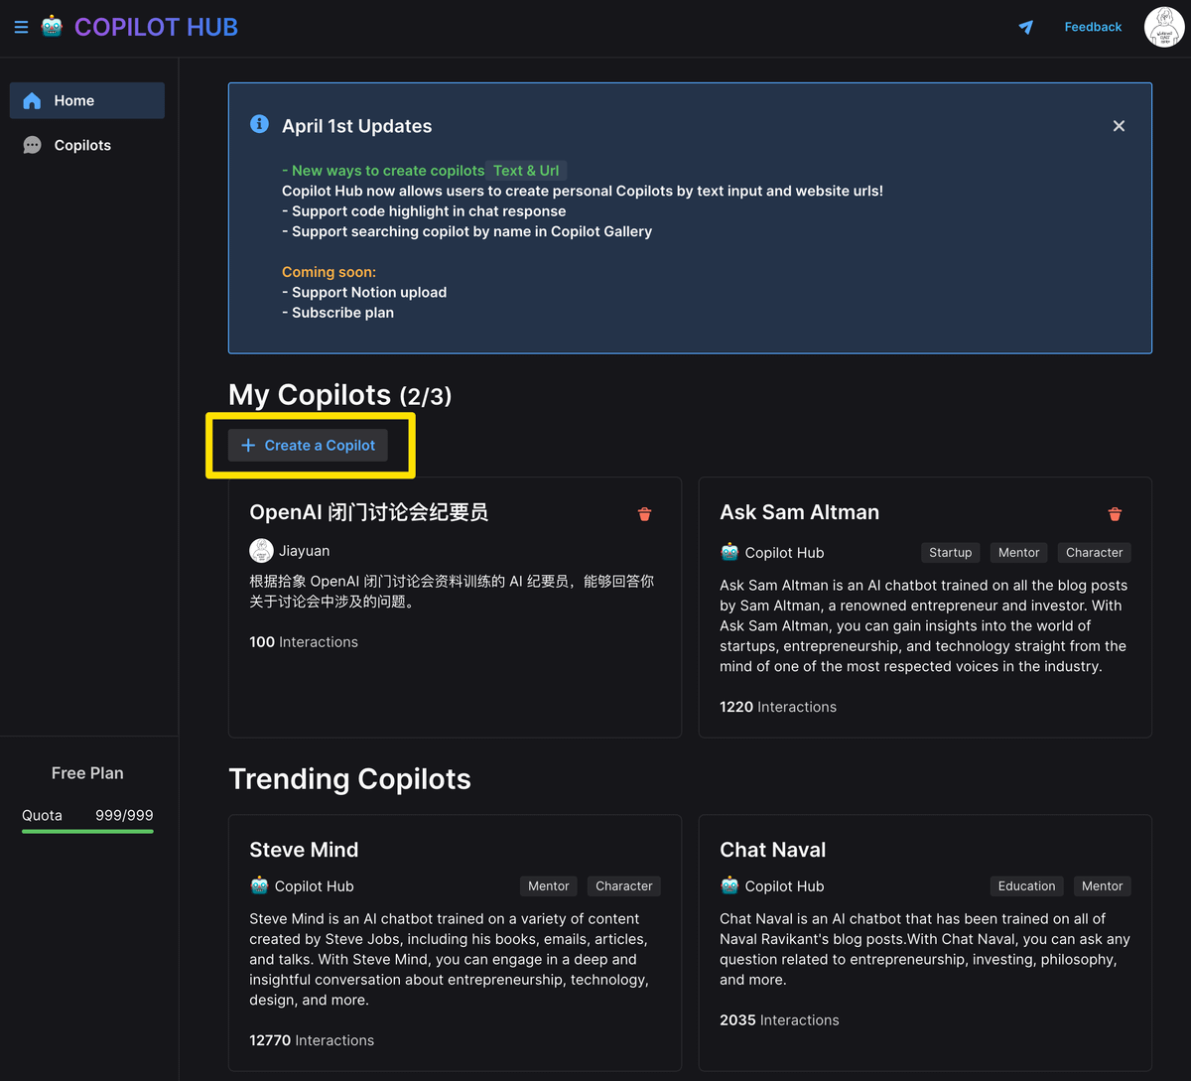The image size is (1191, 1081).
Task: Click the robot icon on the Chat Naval card
Action: click(x=728, y=885)
